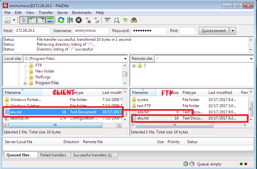
Task: Click the local tree scroll up arrow
Action: [125, 65]
